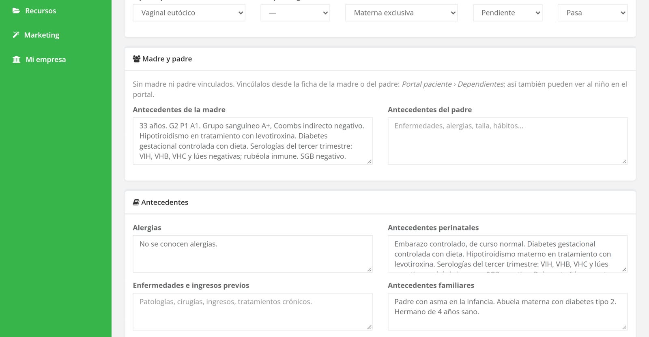
Task: Grab the Antecedentes del padre resize handle
Action: 624,162
